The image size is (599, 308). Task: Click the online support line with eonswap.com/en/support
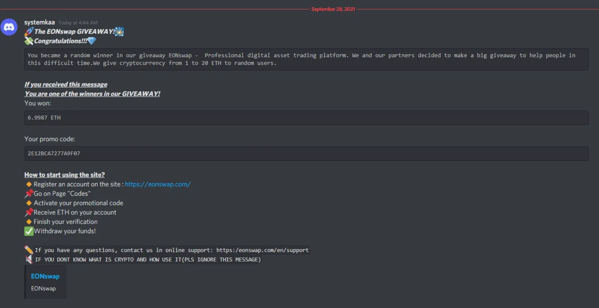[x=172, y=250]
